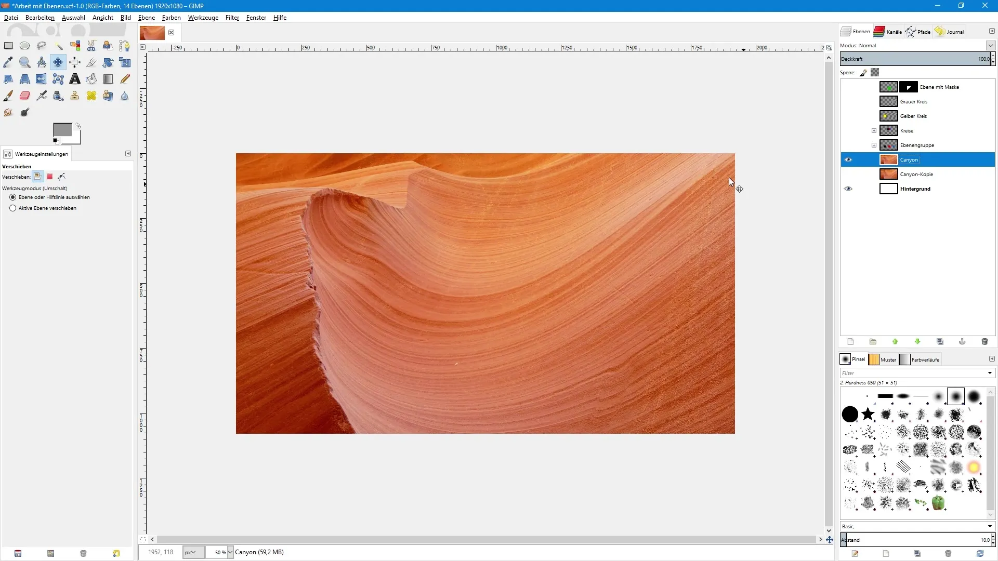Select the 'Canyon-Kopie' layer

[918, 175]
